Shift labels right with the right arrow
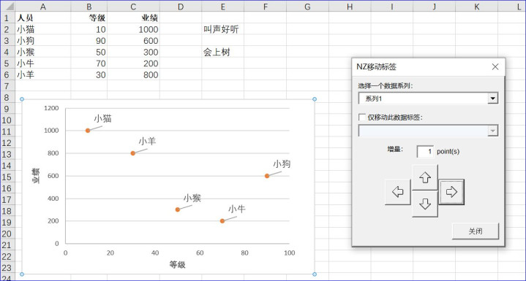This screenshot has width=526, height=281. tap(452, 192)
